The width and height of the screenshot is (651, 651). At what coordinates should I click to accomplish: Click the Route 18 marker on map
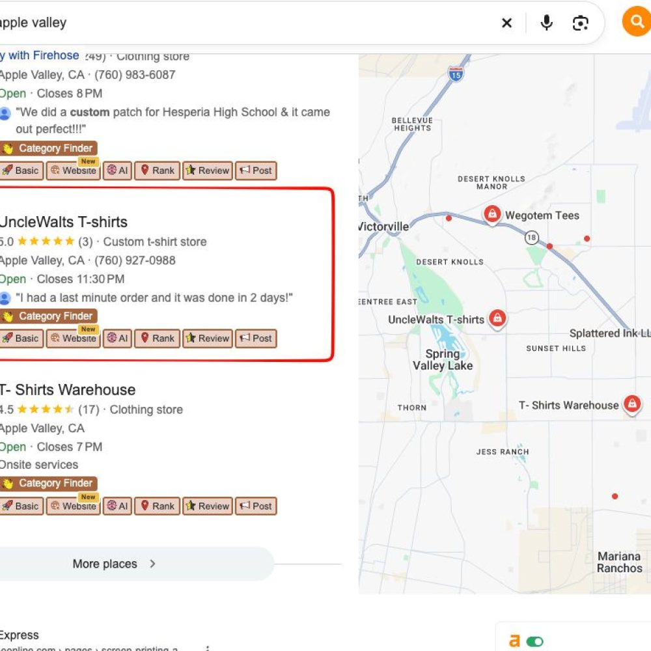pos(531,238)
